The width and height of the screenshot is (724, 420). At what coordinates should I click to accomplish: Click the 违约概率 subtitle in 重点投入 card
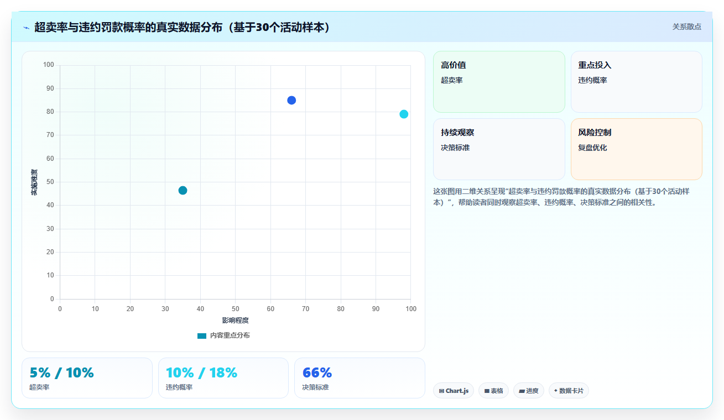(593, 80)
